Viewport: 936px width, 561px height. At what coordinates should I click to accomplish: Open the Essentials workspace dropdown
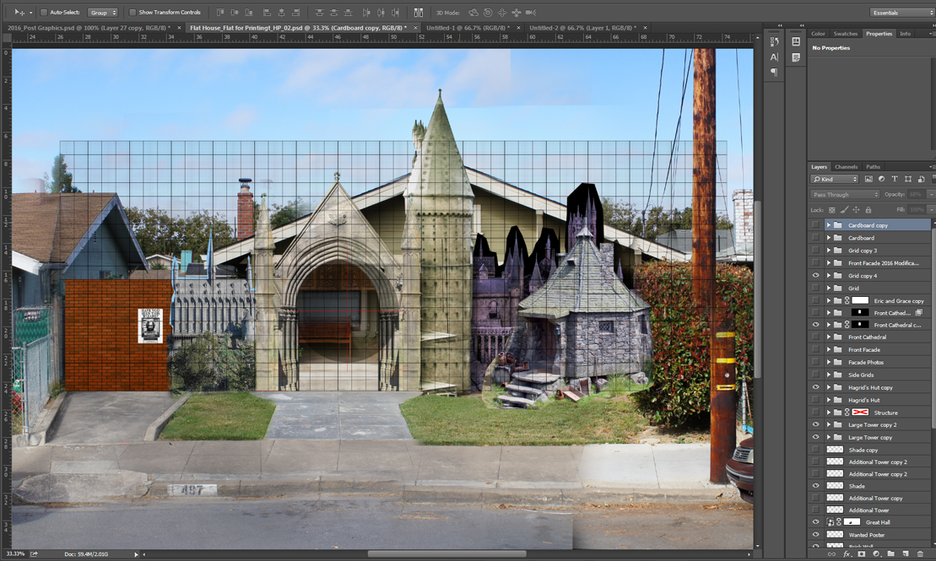tap(901, 13)
